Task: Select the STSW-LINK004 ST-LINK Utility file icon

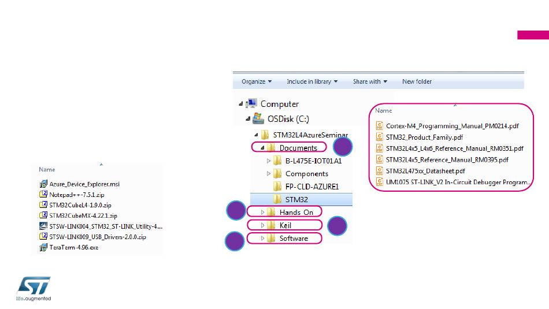Action: (43, 226)
